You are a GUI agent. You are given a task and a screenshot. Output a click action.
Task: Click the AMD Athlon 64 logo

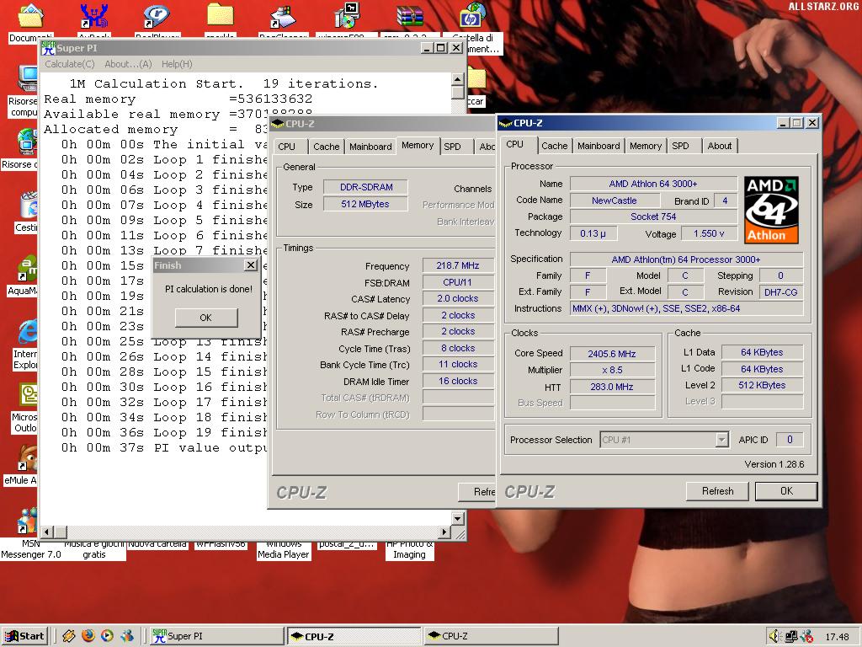[771, 210]
